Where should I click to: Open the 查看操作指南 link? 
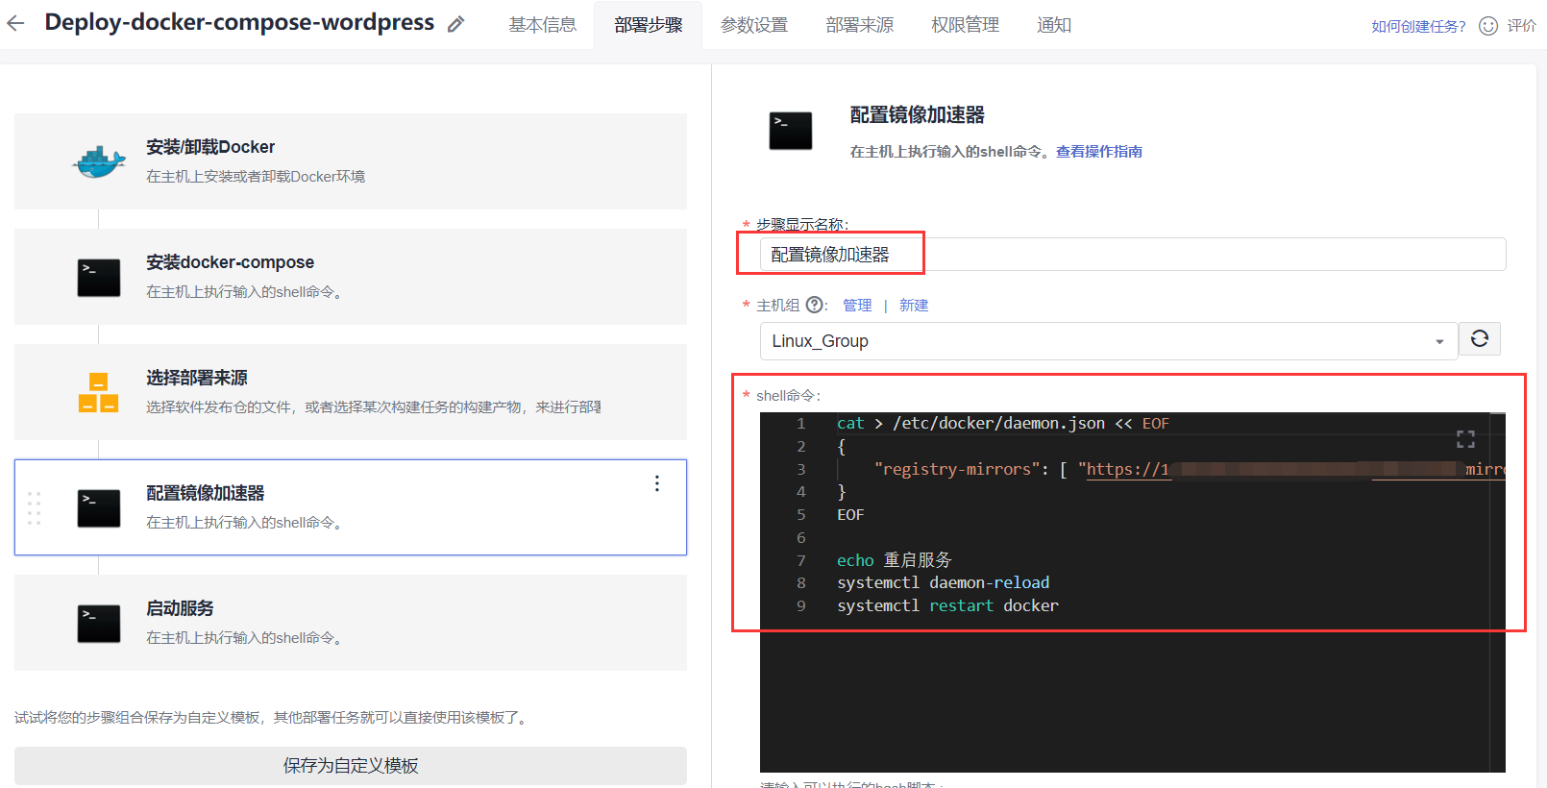(1099, 152)
